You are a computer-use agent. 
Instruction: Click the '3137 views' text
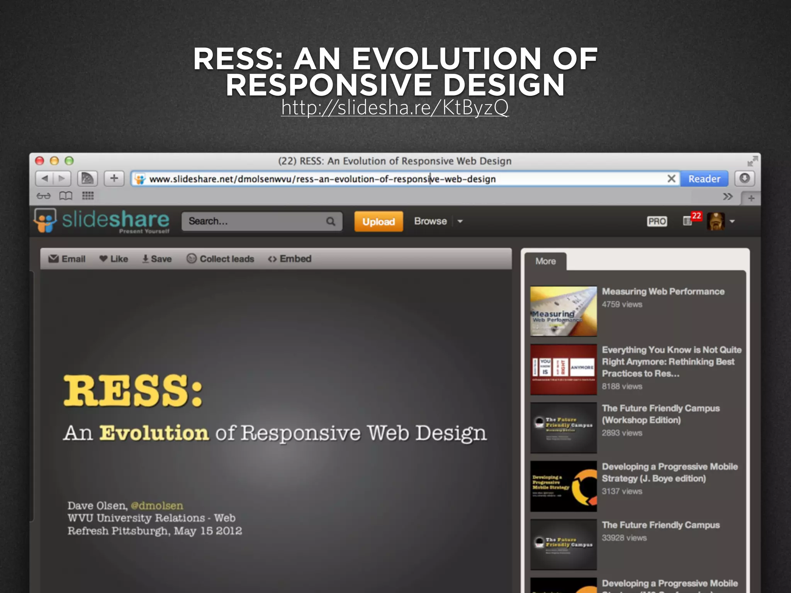pos(622,491)
